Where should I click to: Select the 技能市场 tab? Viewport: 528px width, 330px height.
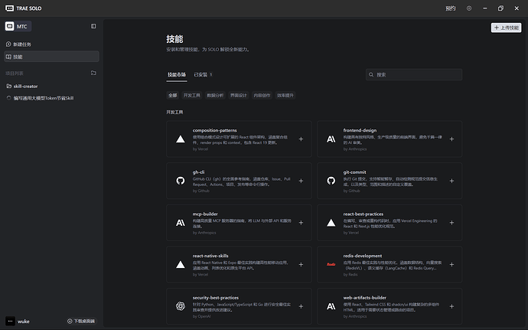pos(176,75)
